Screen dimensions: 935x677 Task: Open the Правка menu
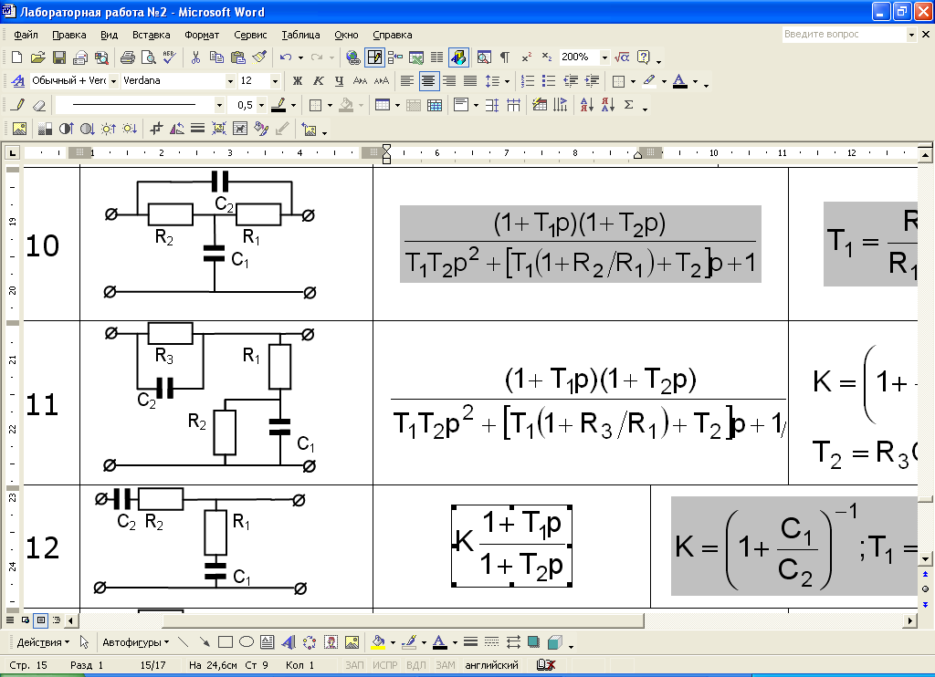(x=69, y=35)
